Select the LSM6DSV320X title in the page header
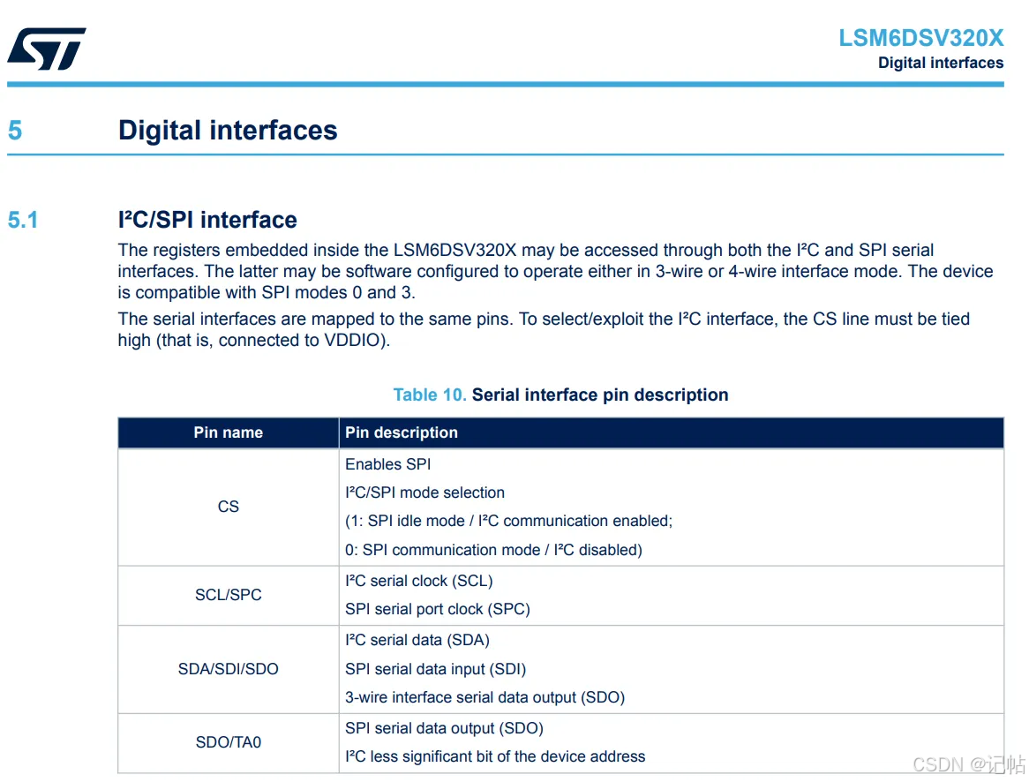This screenshot has height=782, width=1029. [x=920, y=38]
